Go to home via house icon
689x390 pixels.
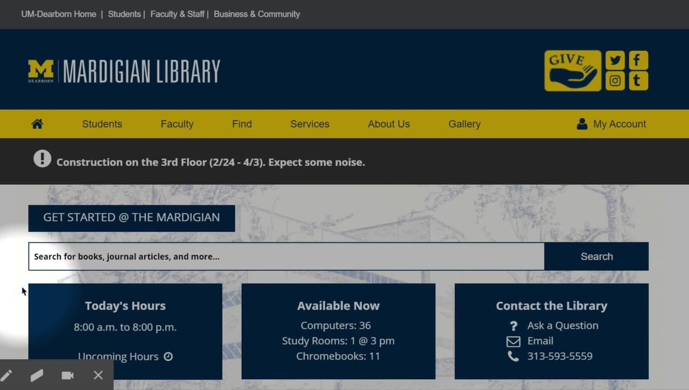coord(37,124)
